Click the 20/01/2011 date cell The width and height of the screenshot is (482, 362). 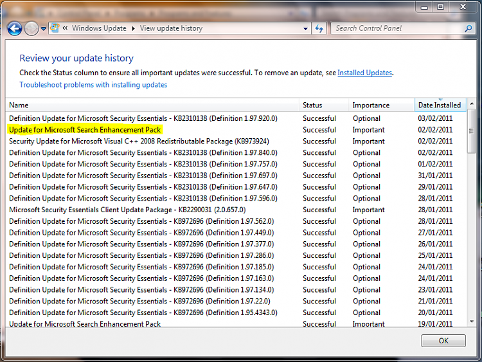[x=435, y=312]
